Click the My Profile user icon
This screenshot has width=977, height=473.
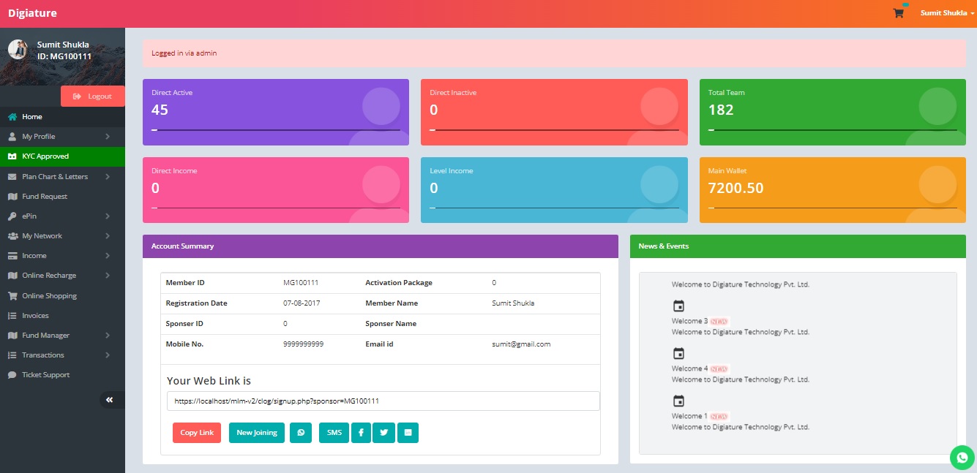(x=12, y=137)
